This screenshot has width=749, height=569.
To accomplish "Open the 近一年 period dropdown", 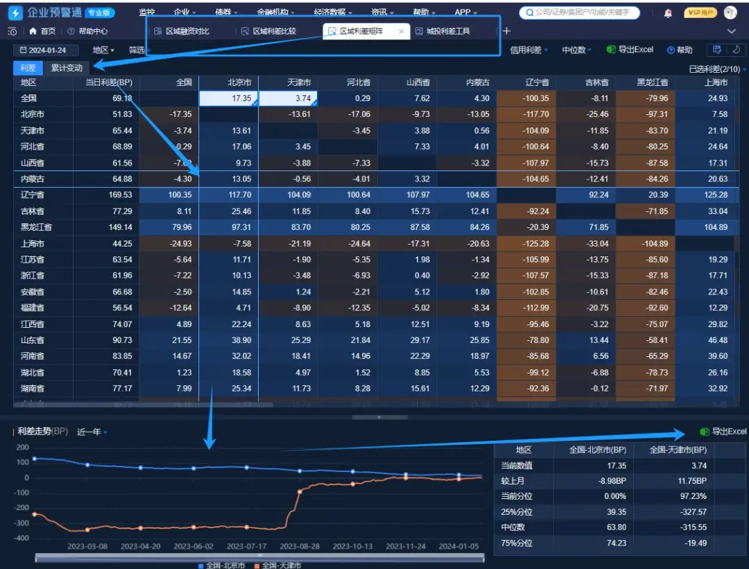I will 92,432.
